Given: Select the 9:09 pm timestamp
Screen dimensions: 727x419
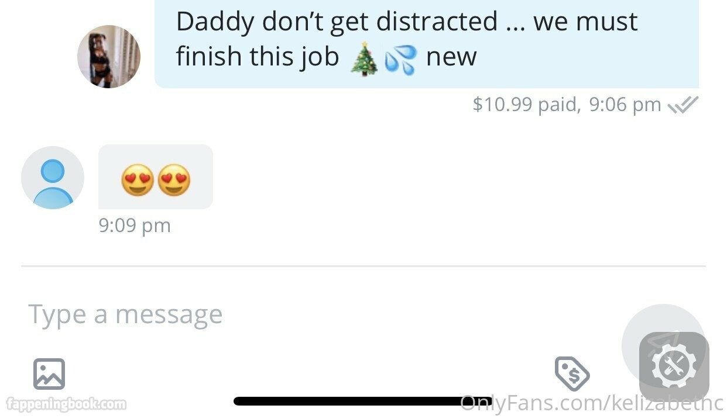Looking at the screenshot, I should pyautogui.click(x=135, y=225).
